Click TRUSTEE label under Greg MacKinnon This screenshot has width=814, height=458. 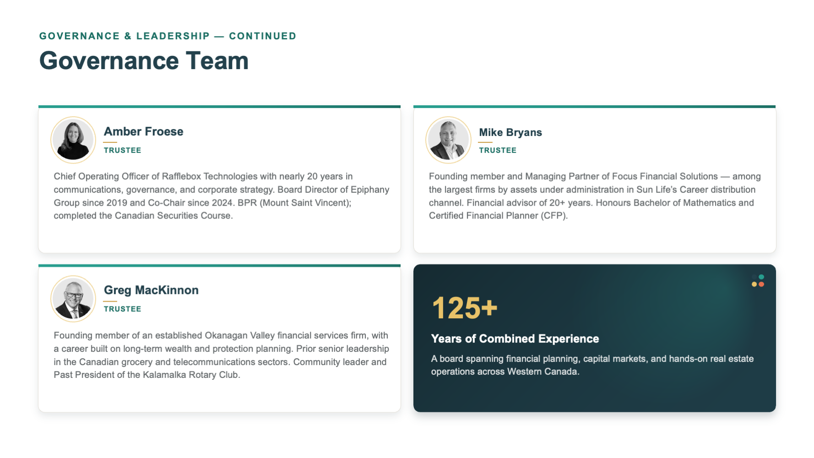[122, 309]
